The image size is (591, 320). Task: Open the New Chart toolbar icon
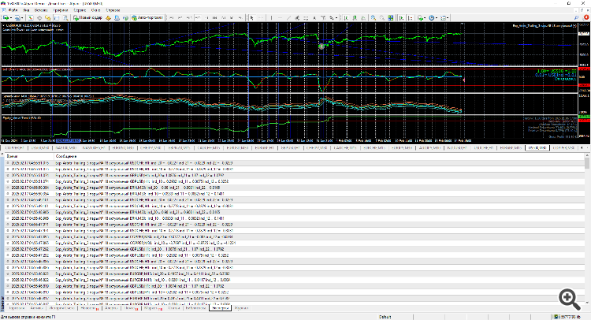click(6, 17)
